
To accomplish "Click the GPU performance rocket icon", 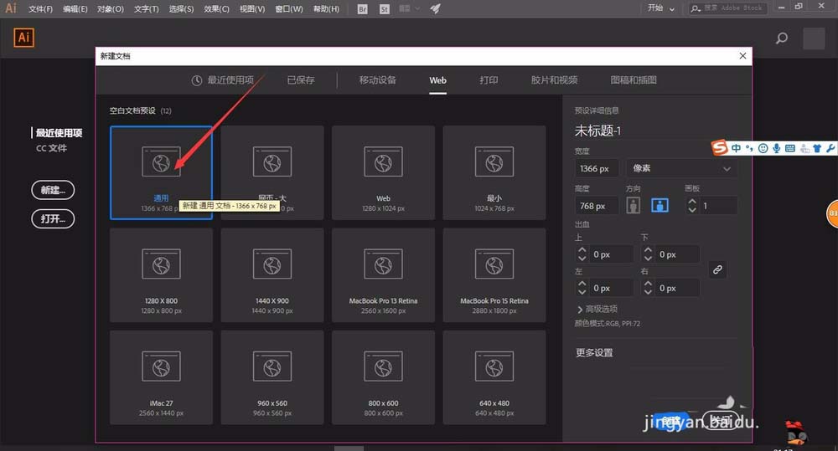I will 435,8.
